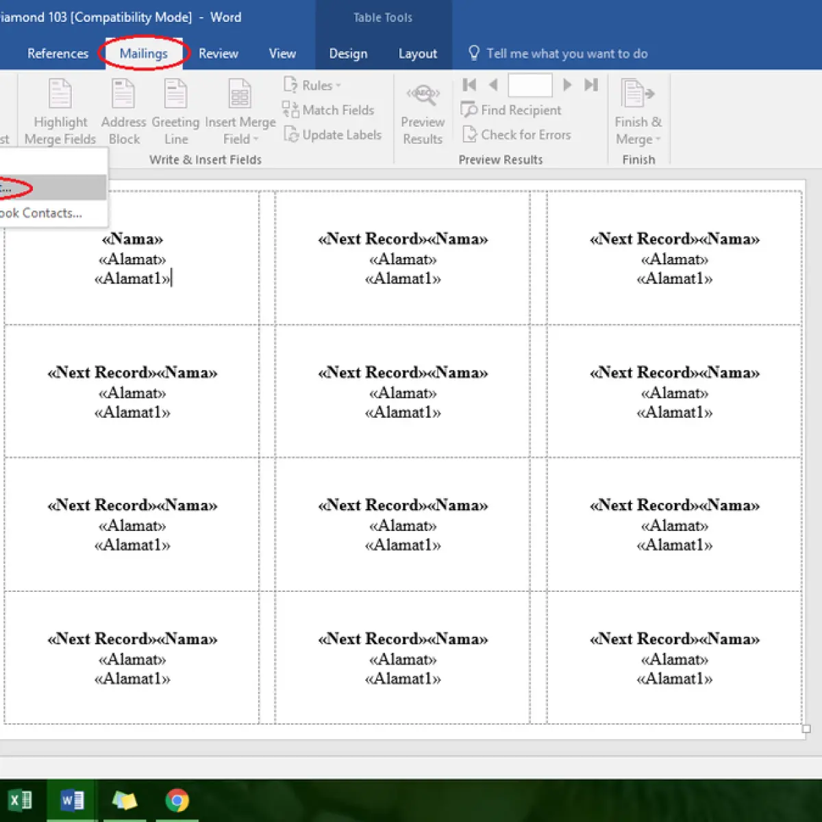Open the References tab

tap(58, 53)
